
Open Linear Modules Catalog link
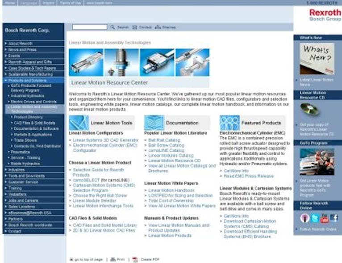click(x=171, y=156)
